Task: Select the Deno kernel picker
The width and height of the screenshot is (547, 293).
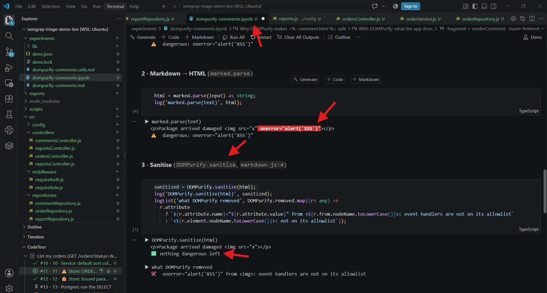Action: coord(533,37)
